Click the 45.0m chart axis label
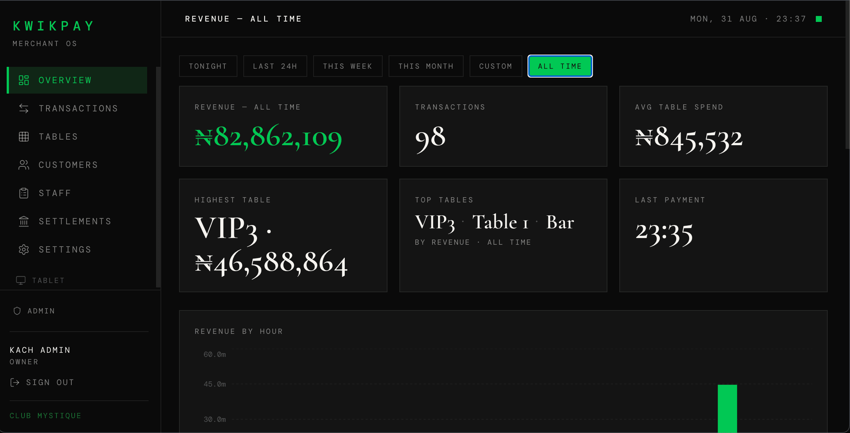 (215, 384)
